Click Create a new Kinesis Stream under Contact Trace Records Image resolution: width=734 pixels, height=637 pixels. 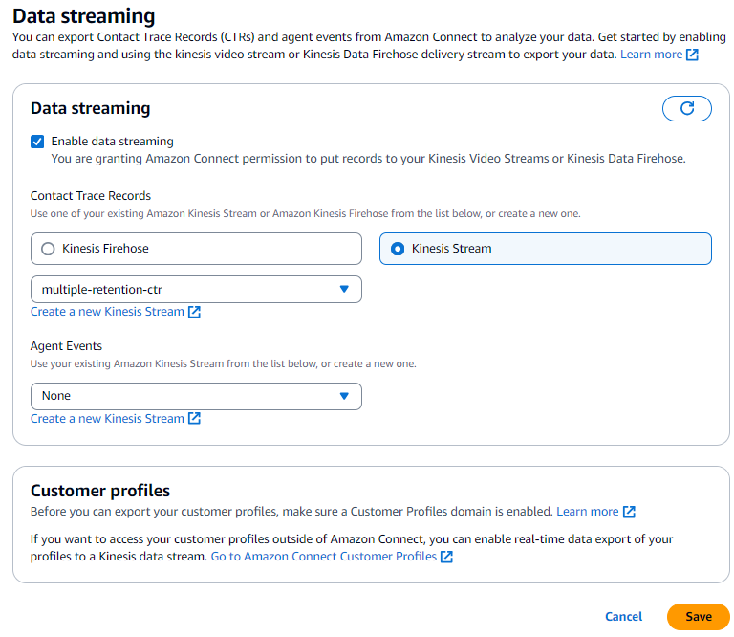107,312
